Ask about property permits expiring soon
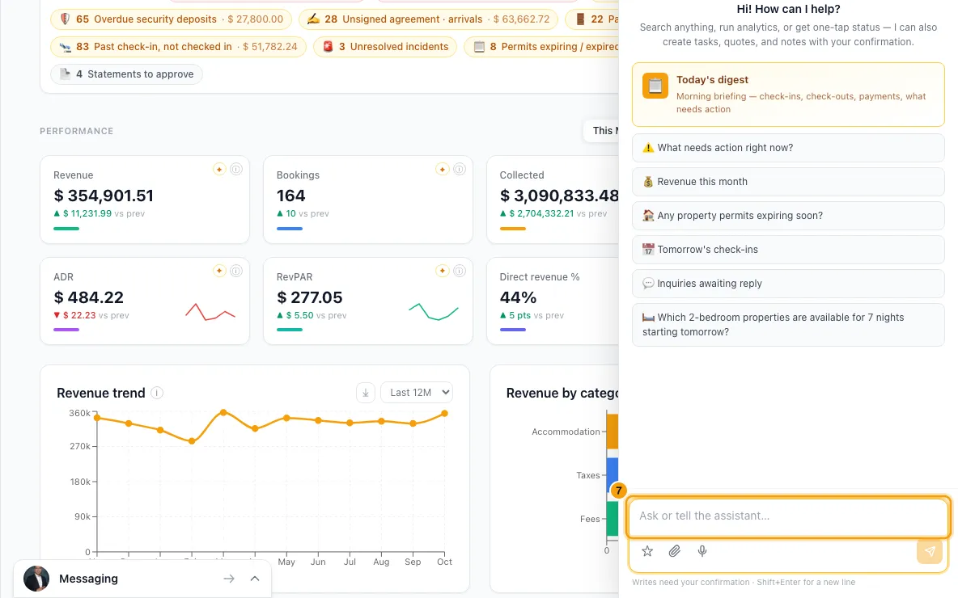 (x=788, y=216)
